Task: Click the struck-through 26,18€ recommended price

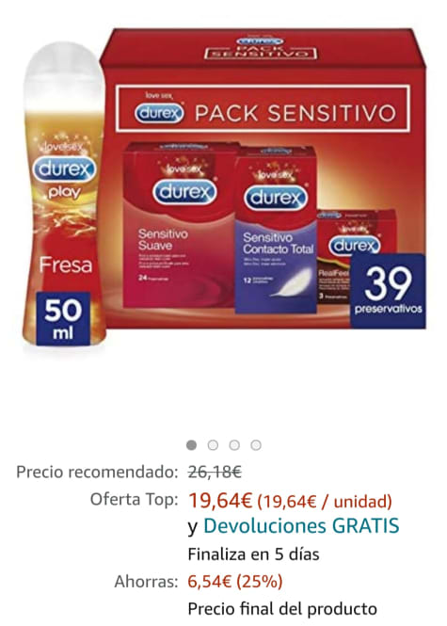Action: coord(215,472)
